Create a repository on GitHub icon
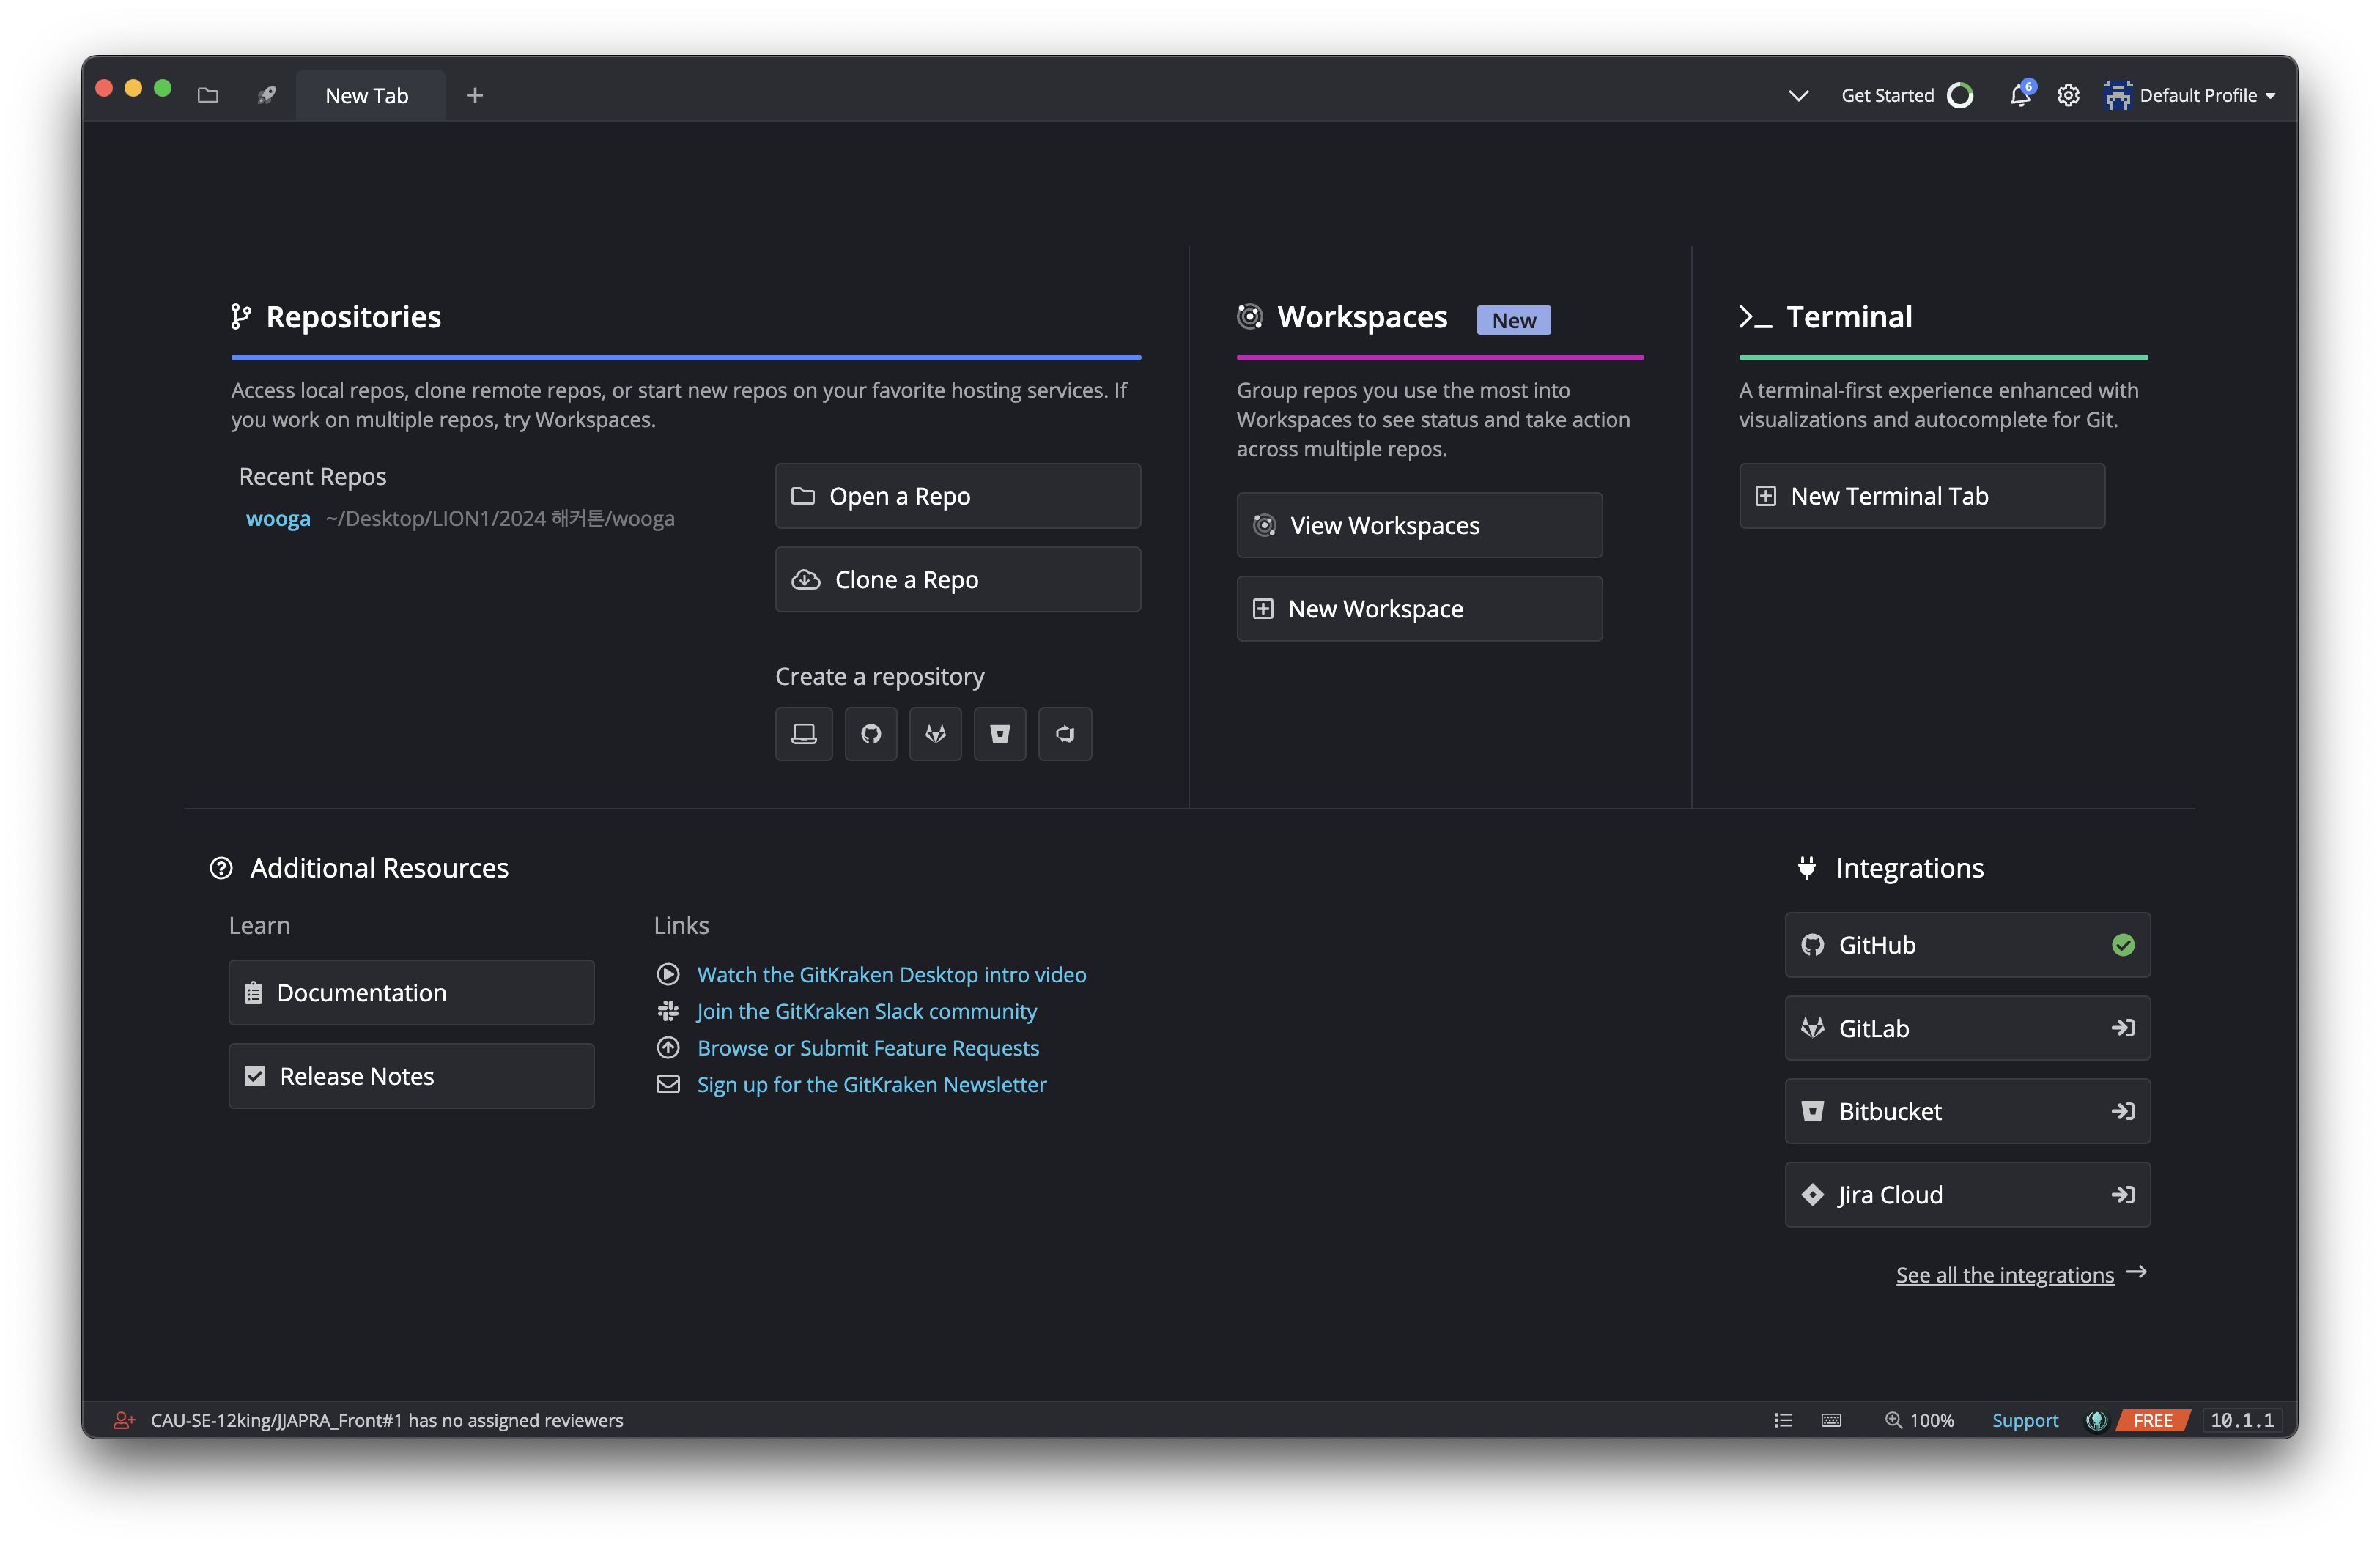This screenshot has height=1547, width=2380. click(870, 733)
